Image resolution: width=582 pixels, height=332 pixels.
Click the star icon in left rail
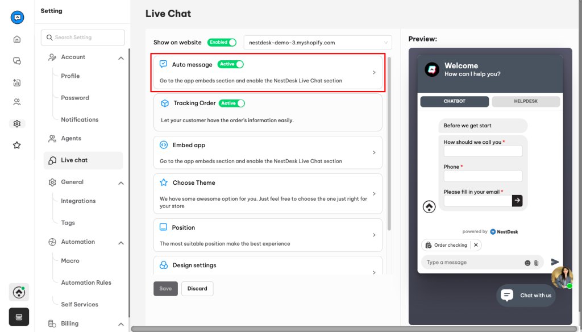(x=17, y=145)
